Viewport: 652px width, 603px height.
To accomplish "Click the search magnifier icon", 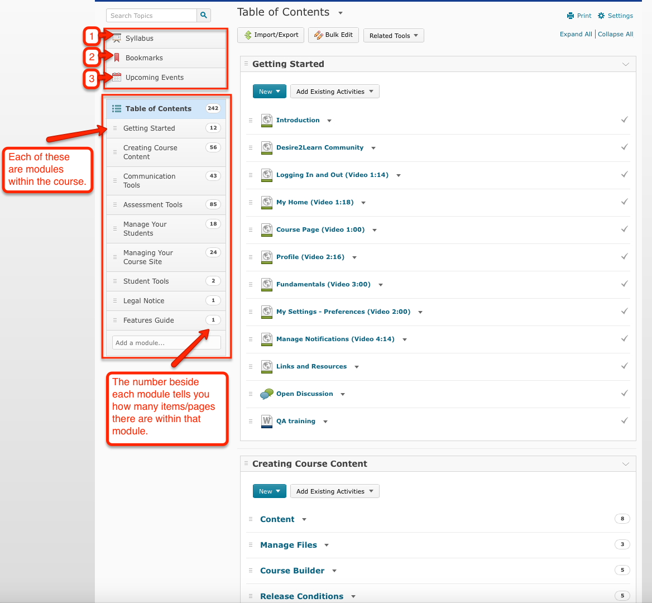I will point(204,16).
